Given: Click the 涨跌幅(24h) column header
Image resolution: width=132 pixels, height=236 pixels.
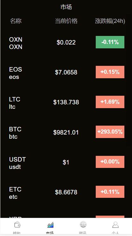Looking at the screenshot, I should [x=110, y=21].
